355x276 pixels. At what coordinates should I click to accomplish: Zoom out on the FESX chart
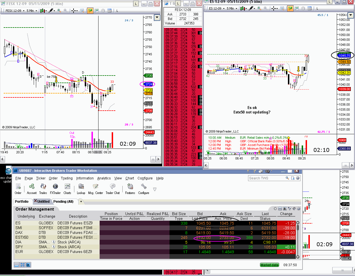pyautogui.click(x=65, y=11)
